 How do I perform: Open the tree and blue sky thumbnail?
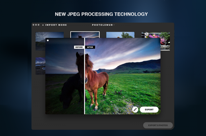(120, 35)
